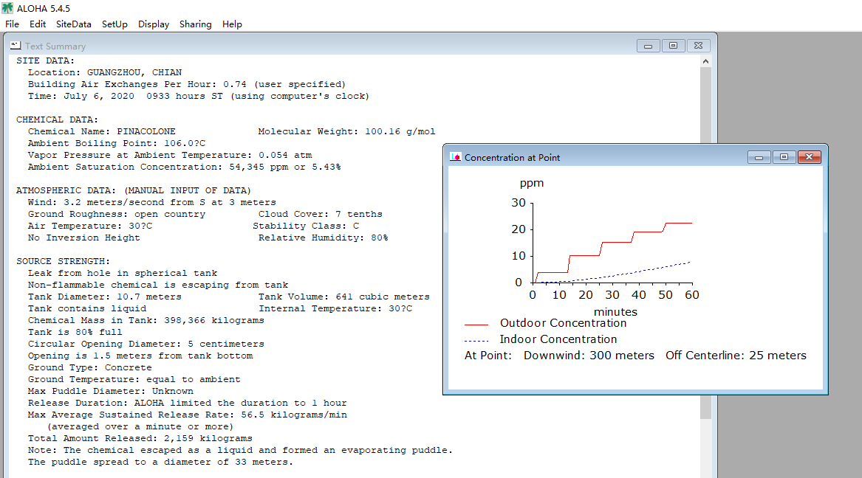Screen dimensions: 862x478
Task: Maximize the Text Summary window
Action: coord(673,46)
